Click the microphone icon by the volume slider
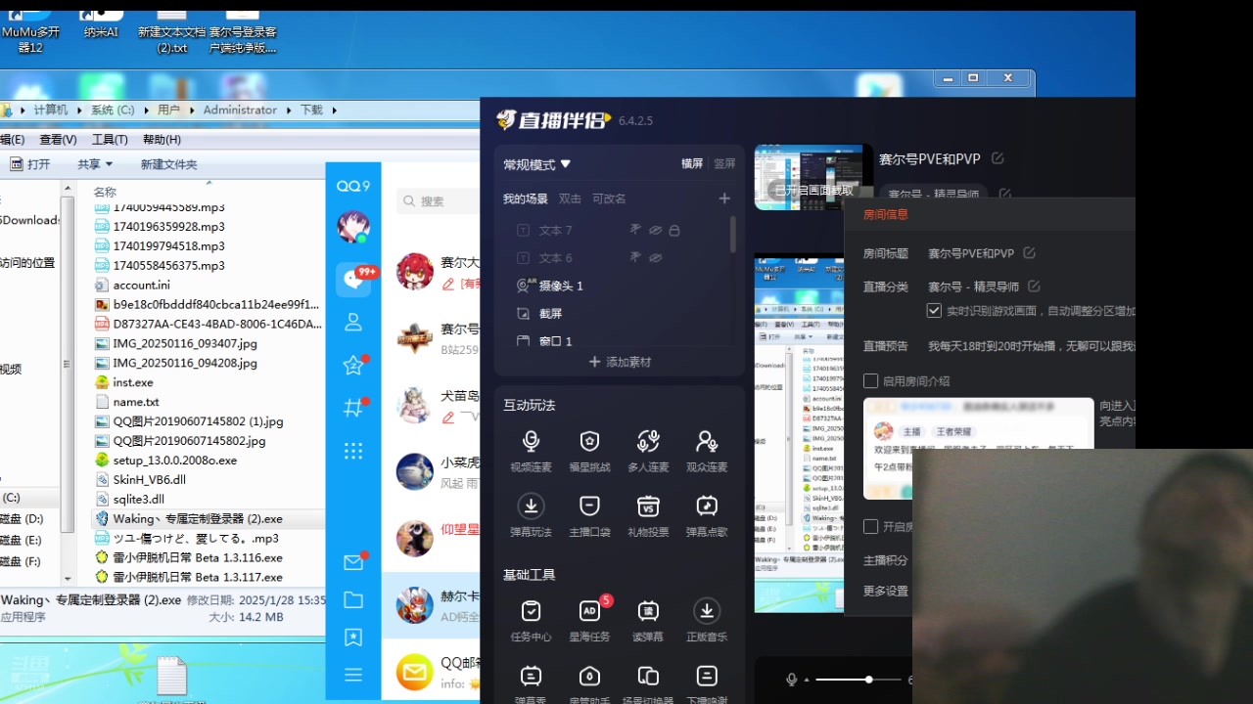Viewport: 1253px width, 704px height. tap(792, 679)
